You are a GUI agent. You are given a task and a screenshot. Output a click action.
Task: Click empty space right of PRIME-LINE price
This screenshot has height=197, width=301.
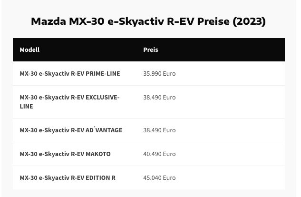pos(230,74)
